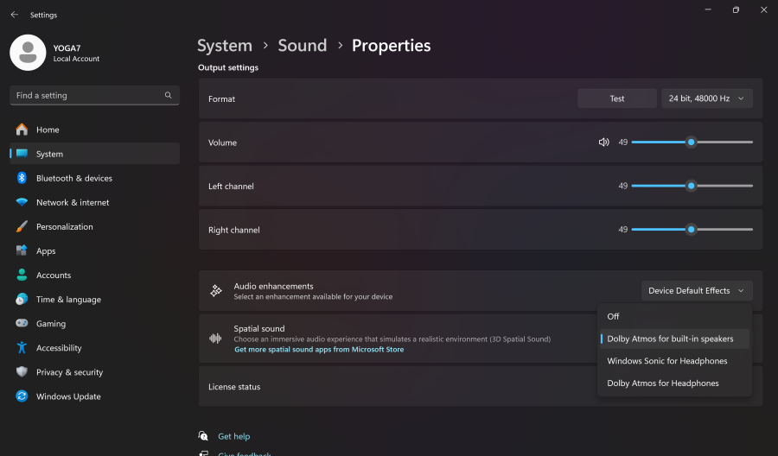Click the Personalization paintbrush icon
The width and height of the screenshot is (778, 456).
(x=22, y=226)
